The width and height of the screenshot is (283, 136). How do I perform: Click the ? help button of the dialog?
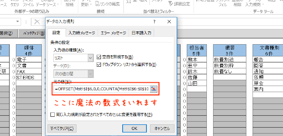point(154,22)
